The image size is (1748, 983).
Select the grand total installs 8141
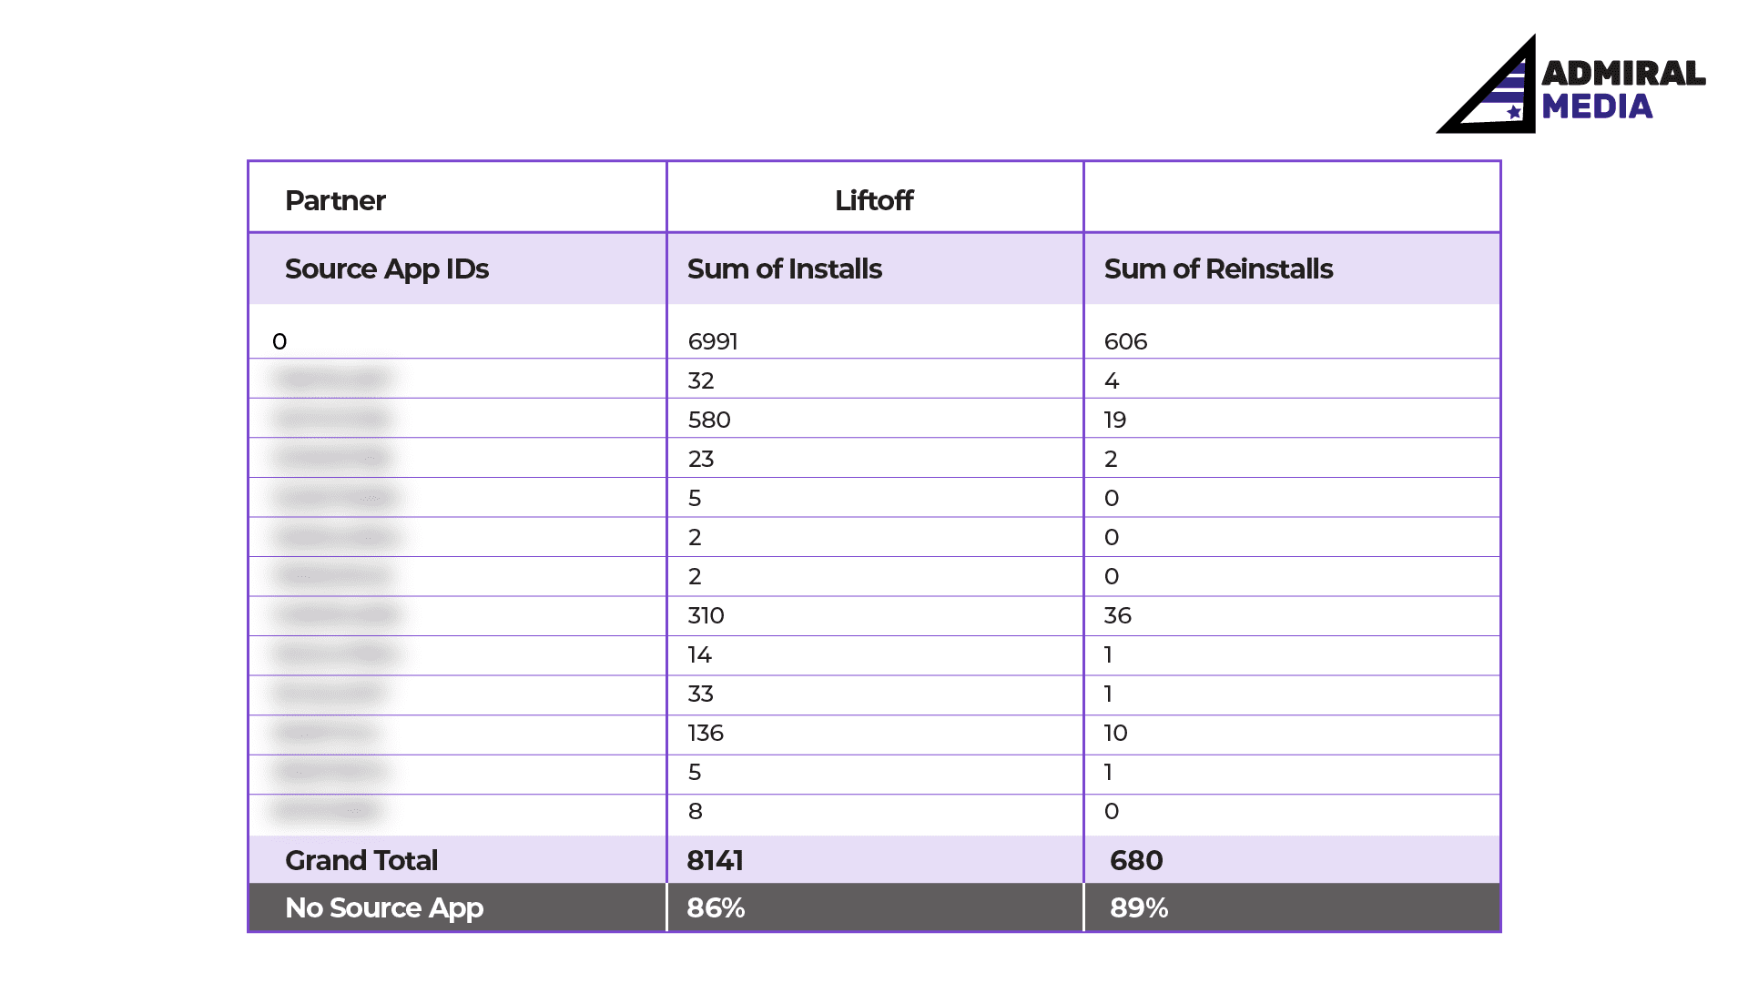[716, 860]
